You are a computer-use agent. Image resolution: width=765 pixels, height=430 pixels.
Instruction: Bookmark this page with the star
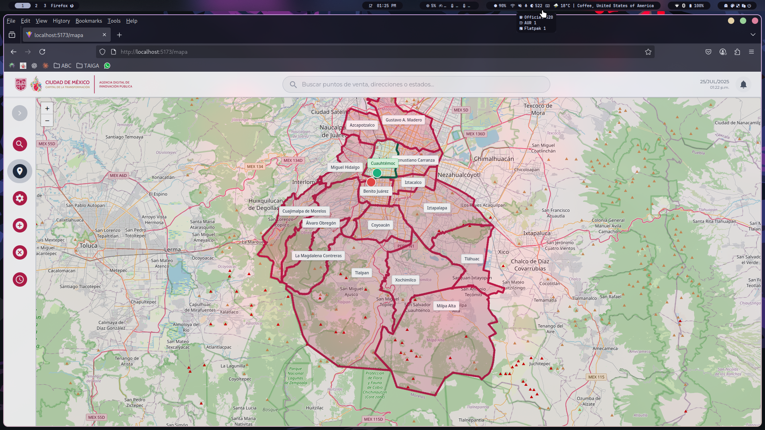(648, 52)
